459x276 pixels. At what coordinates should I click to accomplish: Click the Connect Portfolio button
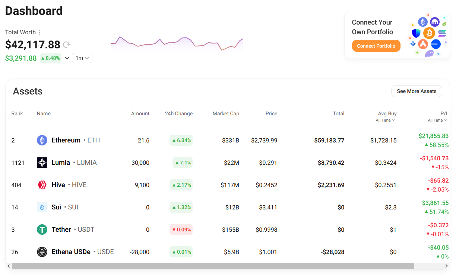coord(376,46)
